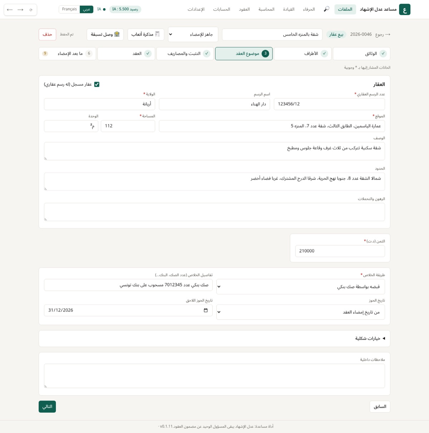Click the empty الرهون والتحملات textarea
The height and width of the screenshot is (433, 429).
coord(214,212)
